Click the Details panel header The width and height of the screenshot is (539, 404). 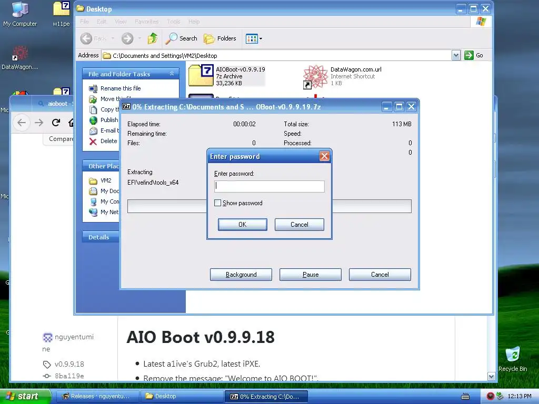pos(101,237)
